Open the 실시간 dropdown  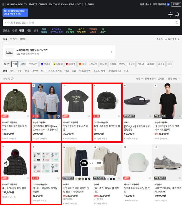(162, 79)
